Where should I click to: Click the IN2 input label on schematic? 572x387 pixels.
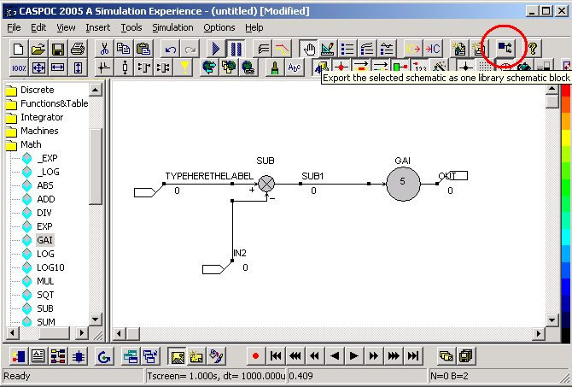(240, 253)
